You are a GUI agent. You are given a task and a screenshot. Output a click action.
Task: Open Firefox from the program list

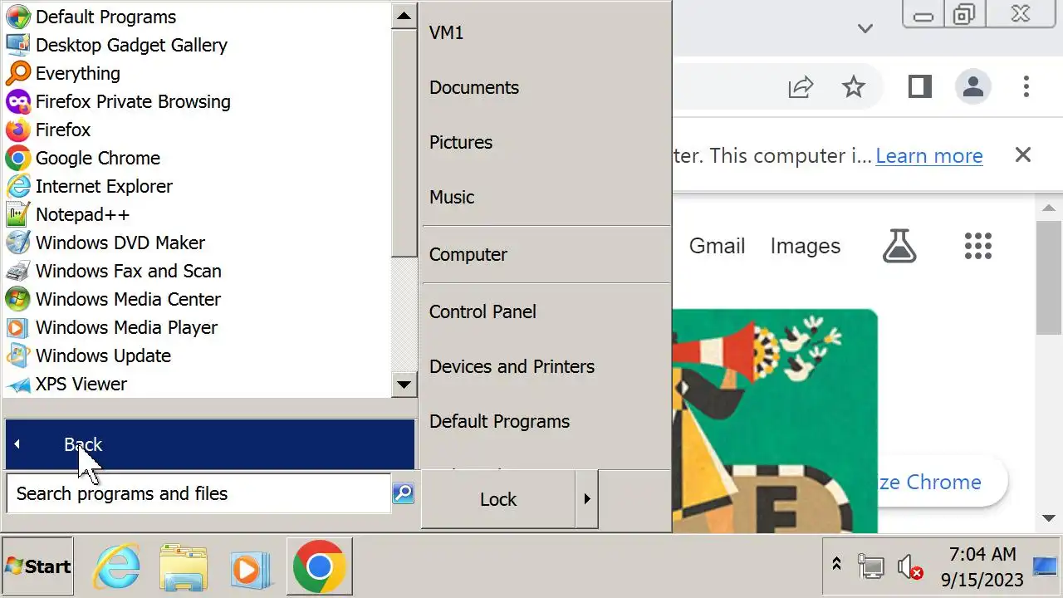(18, 130)
